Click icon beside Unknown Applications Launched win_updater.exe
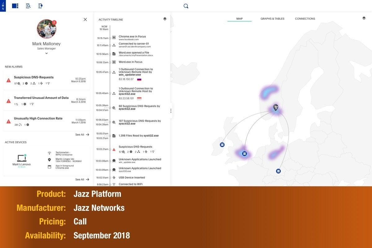 [114, 161]
